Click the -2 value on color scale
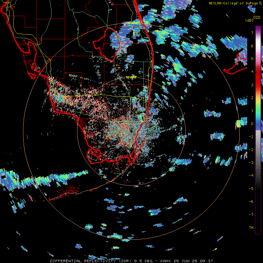Viewport: 263px width, 263px height. point(251,150)
